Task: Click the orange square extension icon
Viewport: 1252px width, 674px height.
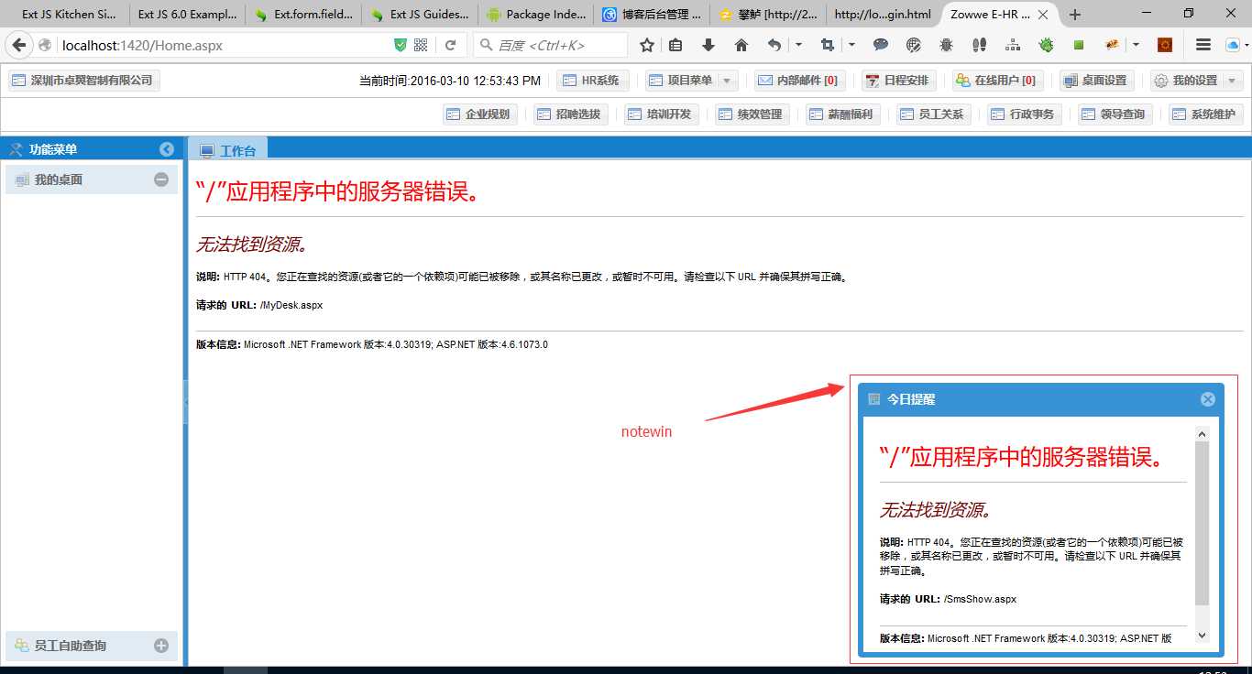Action: tap(1166, 45)
